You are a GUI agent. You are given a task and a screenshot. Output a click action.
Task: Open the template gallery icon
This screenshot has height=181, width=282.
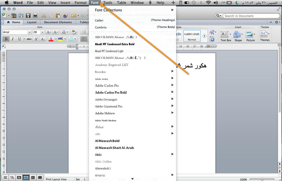(14, 16)
